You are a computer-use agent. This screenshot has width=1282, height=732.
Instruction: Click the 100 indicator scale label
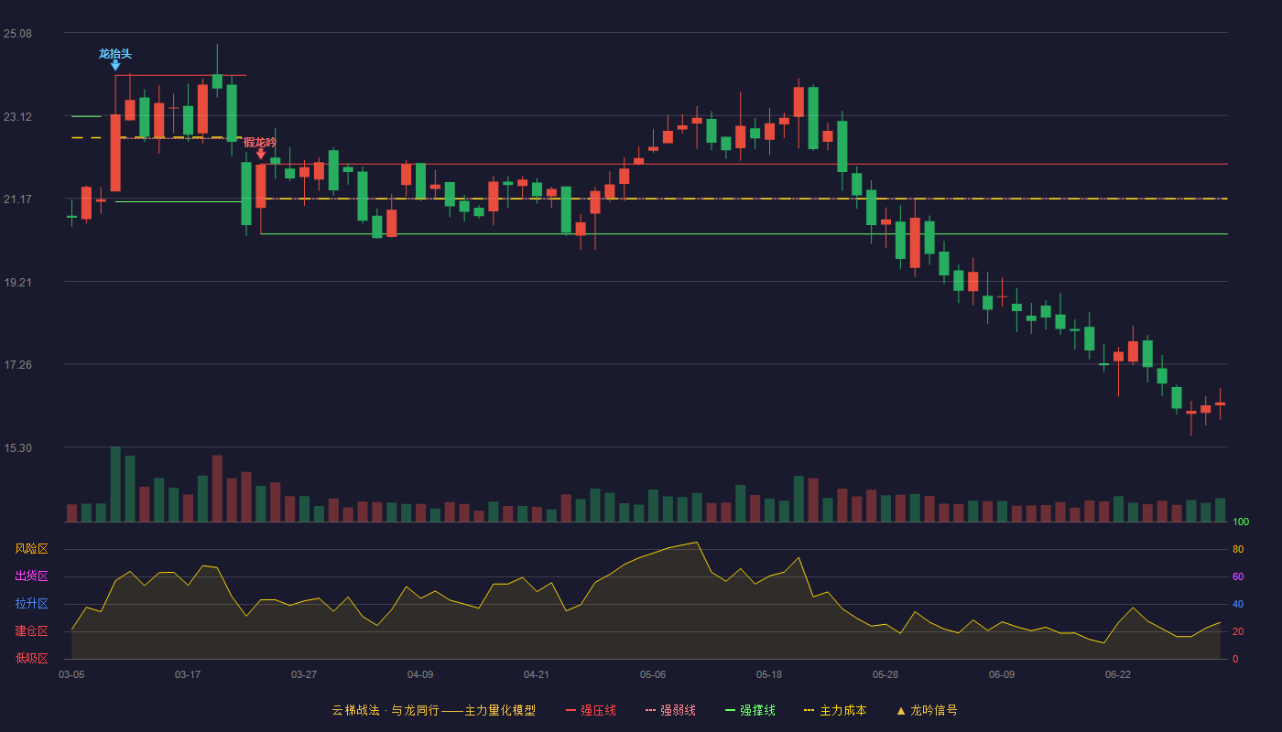1241,522
